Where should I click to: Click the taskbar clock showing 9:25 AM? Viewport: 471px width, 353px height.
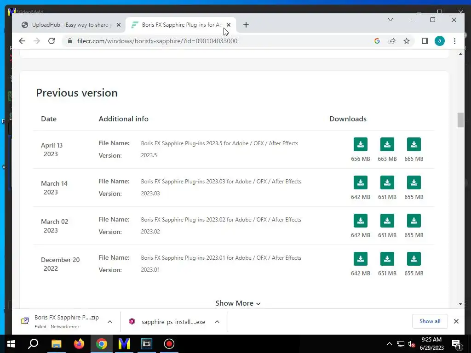tap(431, 344)
